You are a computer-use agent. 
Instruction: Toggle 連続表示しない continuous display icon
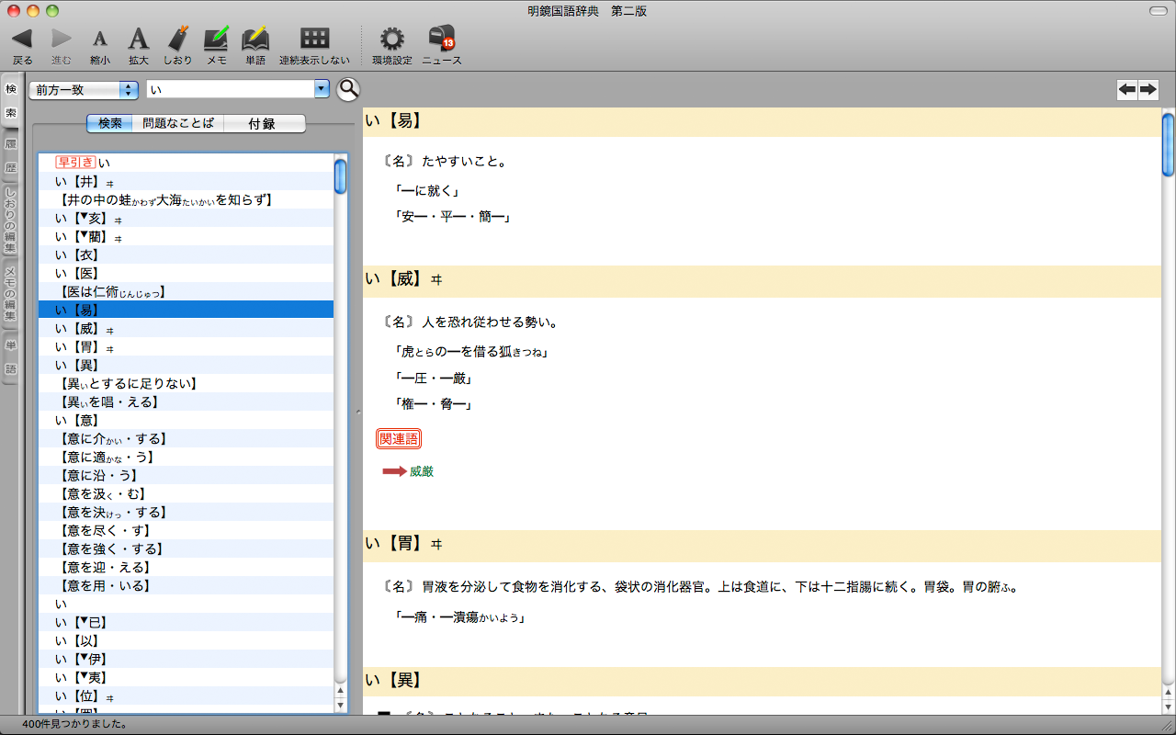pyautogui.click(x=314, y=39)
